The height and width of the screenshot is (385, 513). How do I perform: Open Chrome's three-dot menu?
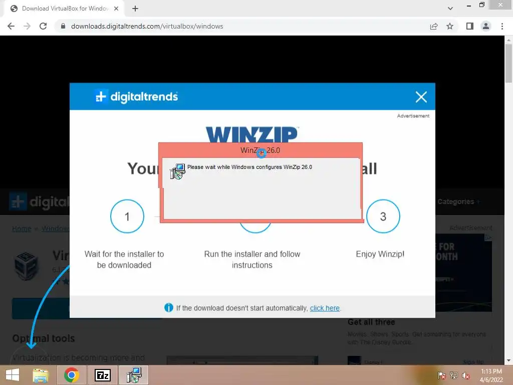coord(502,26)
